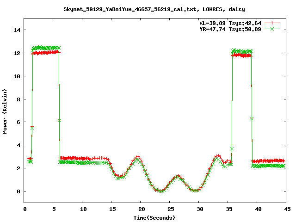The image size is (296, 222).
Task: Click the y-axis tick label 12
Action: 17,53
